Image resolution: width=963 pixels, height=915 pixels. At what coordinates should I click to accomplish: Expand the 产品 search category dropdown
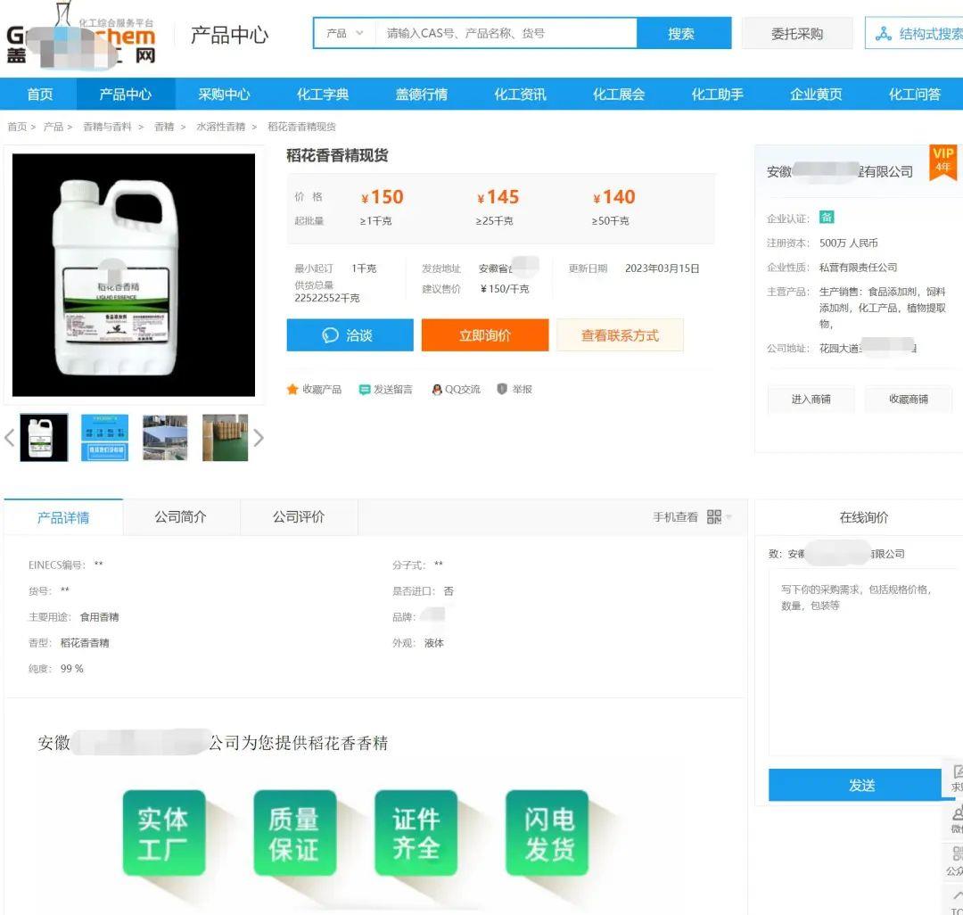tap(345, 34)
